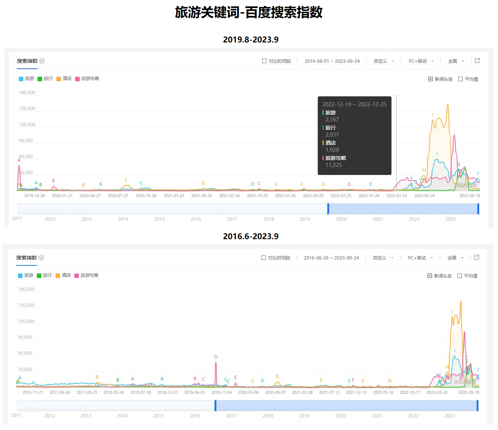This screenshot has height=430, width=498.
Task: Click tooltip value 11,225 for 旅游攻略
Action: pyautogui.click(x=334, y=165)
